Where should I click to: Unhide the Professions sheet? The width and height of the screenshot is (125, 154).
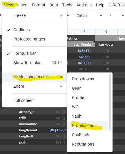pos(88,125)
